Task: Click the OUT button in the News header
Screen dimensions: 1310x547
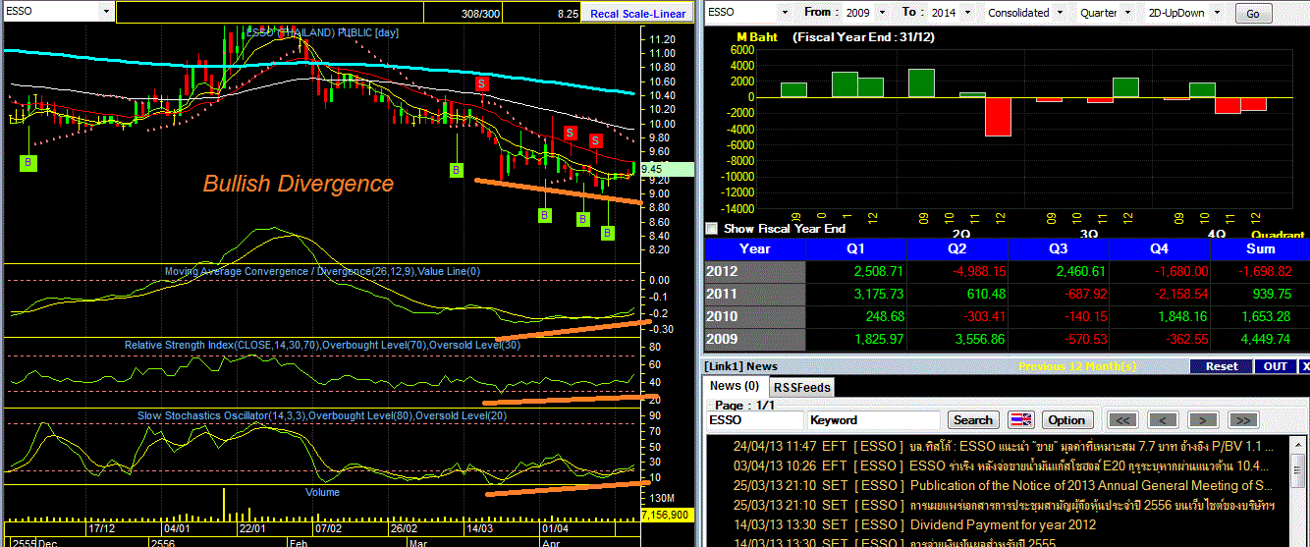Action: 1275,366
